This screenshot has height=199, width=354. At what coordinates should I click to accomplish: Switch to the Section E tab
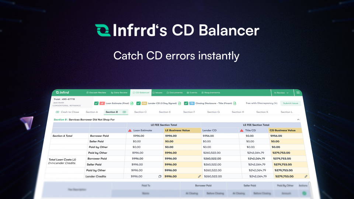(x=165, y=112)
